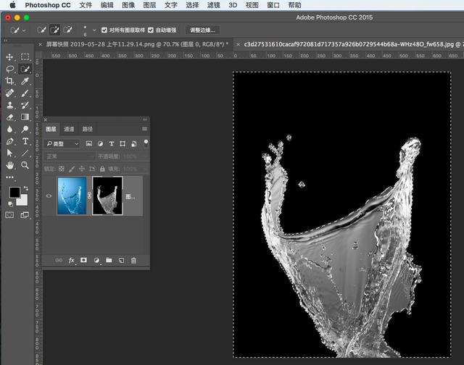Select the Zoom tool

[x=25, y=165]
